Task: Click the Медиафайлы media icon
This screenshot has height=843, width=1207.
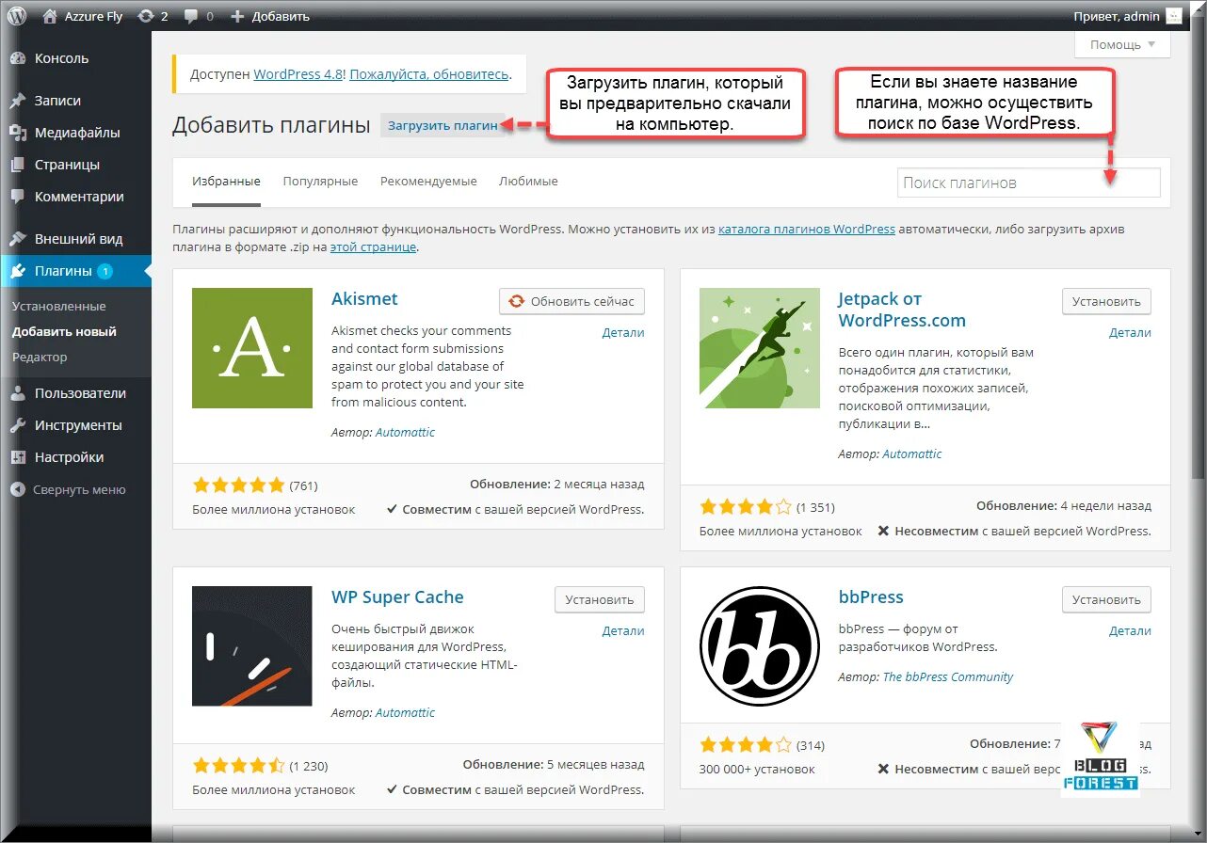Action: pyautogui.click(x=18, y=133)
